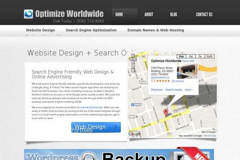Click the route 273 shield beside the marker
Viewport: 240px width, 160px height.
coord(176,111)
